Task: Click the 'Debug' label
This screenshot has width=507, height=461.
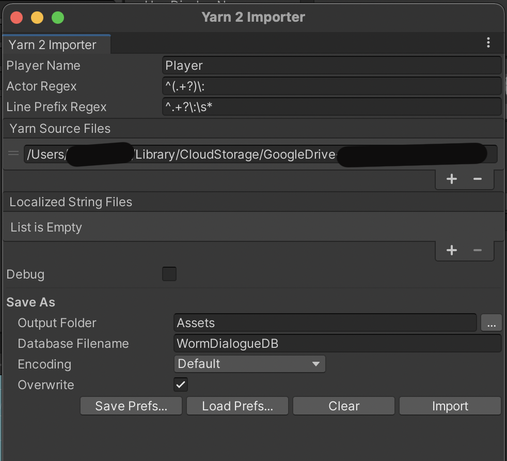Action: click(25, 274)
